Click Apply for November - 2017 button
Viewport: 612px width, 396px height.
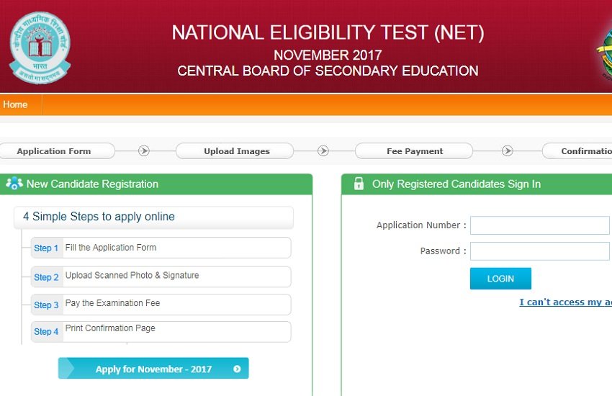153,369
